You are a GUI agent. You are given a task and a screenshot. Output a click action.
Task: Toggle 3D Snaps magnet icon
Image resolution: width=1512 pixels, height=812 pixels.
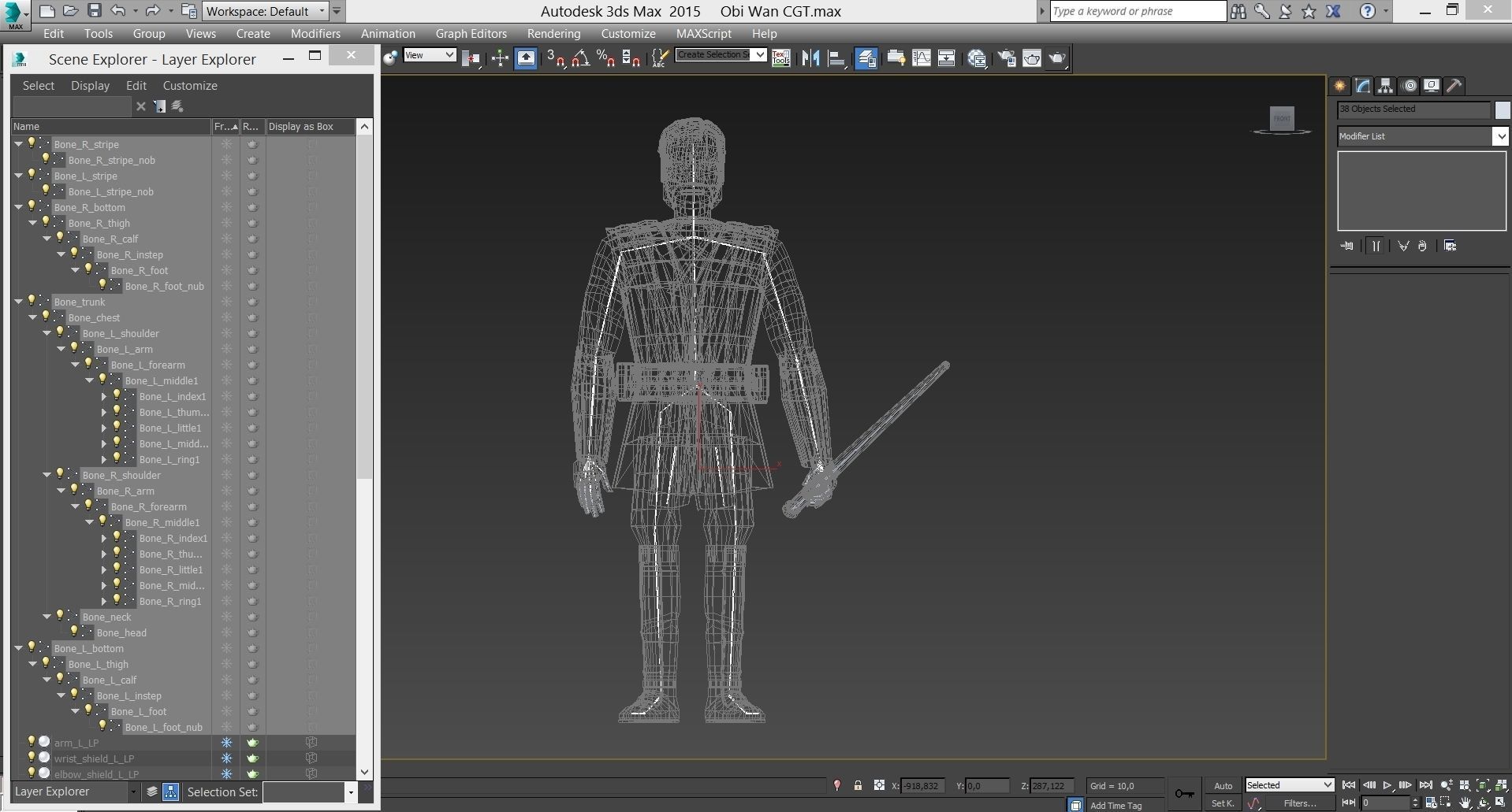click(x=556, y=58)
